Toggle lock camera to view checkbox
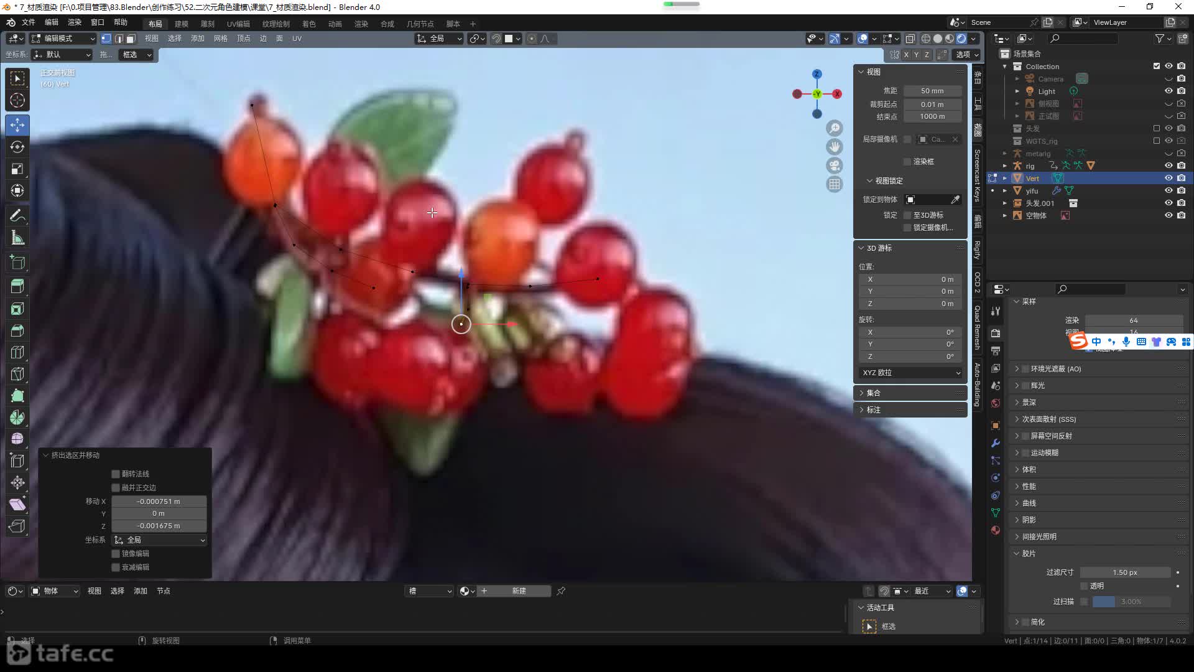The width and height of the screenshot is (1194, 672). pos(907,228)
